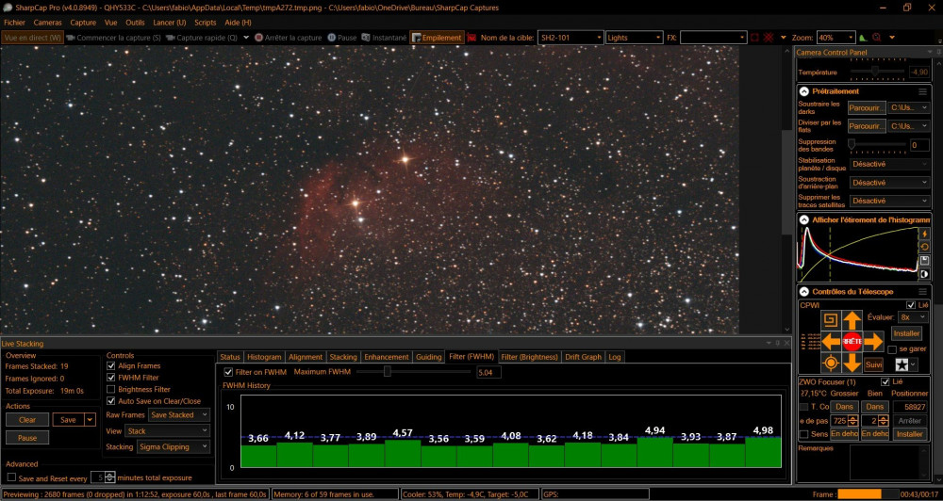This screenshot has width=943, height=501.
Task: Click the red reticule overlay icon
Action: (x=768, y=38)
